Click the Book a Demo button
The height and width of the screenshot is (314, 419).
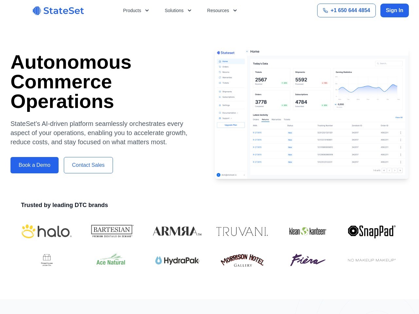(x=34, y=165)
